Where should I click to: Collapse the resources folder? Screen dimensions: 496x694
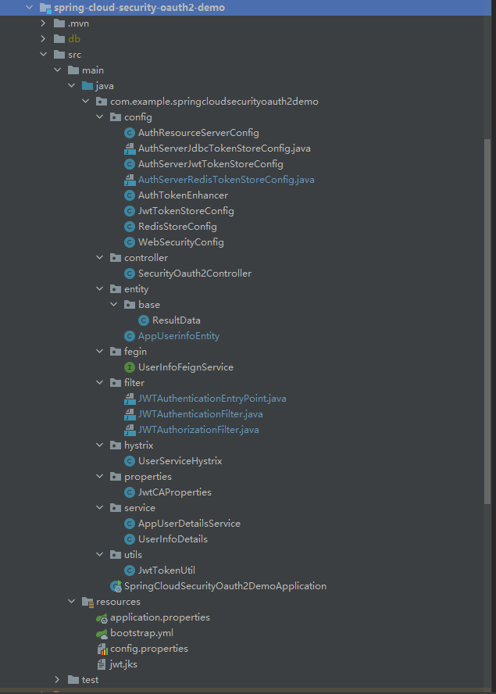(72, 602)
